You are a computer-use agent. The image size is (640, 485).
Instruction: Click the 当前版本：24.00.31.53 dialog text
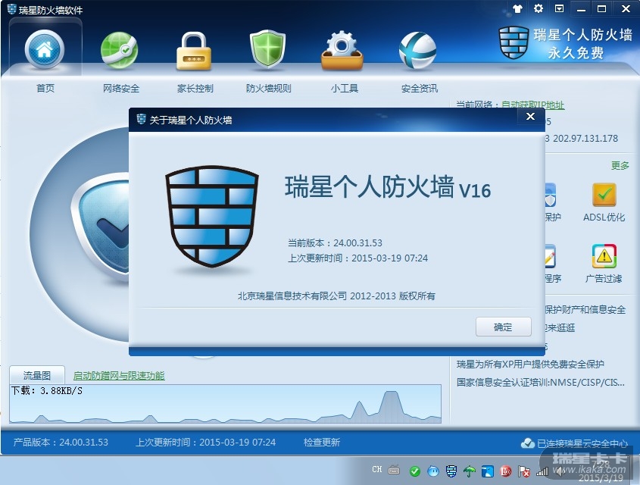pyautogui.click(x=335, y=243)
